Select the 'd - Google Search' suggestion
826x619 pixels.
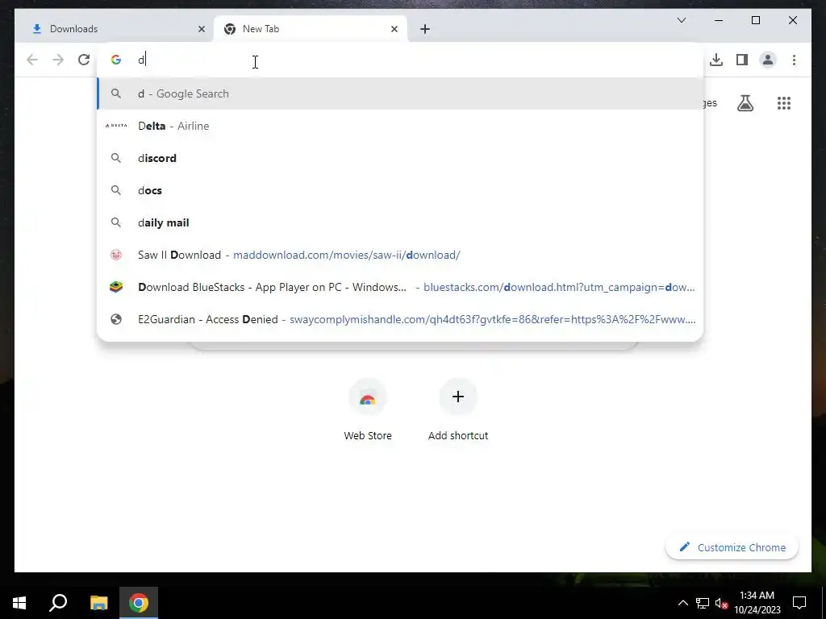coord(400,93)
